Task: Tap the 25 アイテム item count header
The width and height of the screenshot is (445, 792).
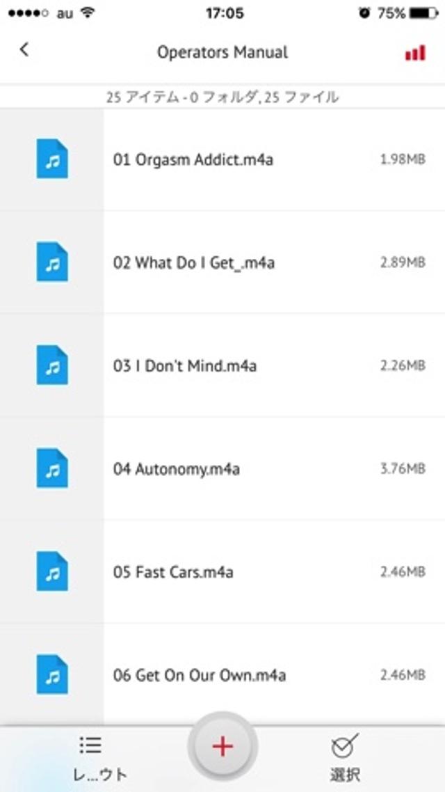Action: 222,97
